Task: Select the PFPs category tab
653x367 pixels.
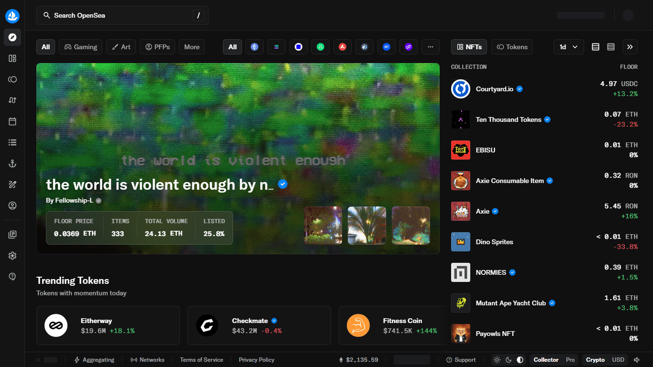Action: tap(157, 47)
